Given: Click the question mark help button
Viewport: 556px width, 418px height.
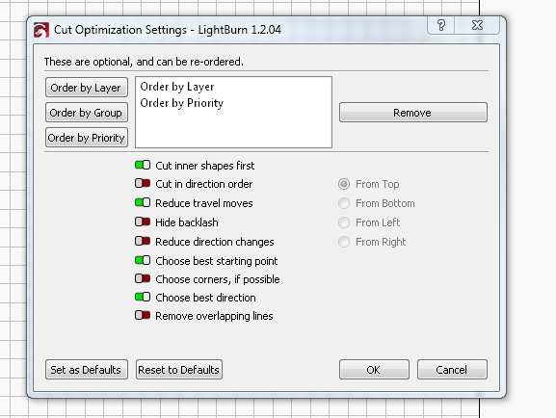Looking at the screenshot, I should click(x=440, y=25).
